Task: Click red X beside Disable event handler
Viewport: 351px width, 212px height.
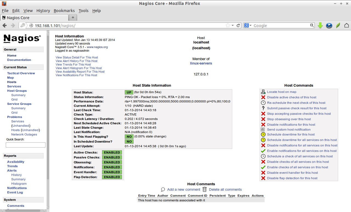Action: (263, 173)
